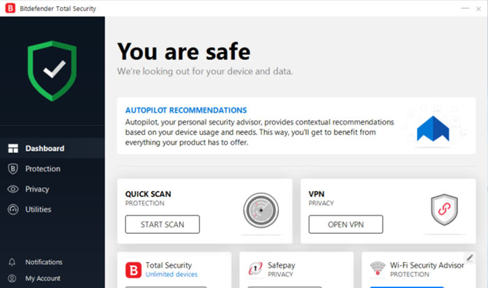This screenshot has height=288, width=488.
Task: Go to the Protection section
Action: point(43,168)
